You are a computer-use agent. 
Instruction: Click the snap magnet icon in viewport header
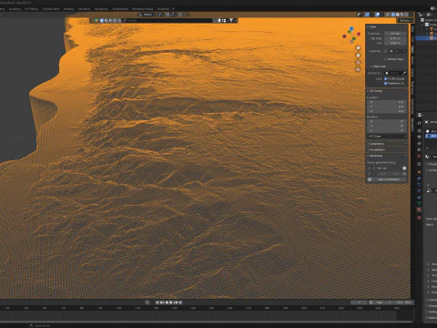[168, 15]
